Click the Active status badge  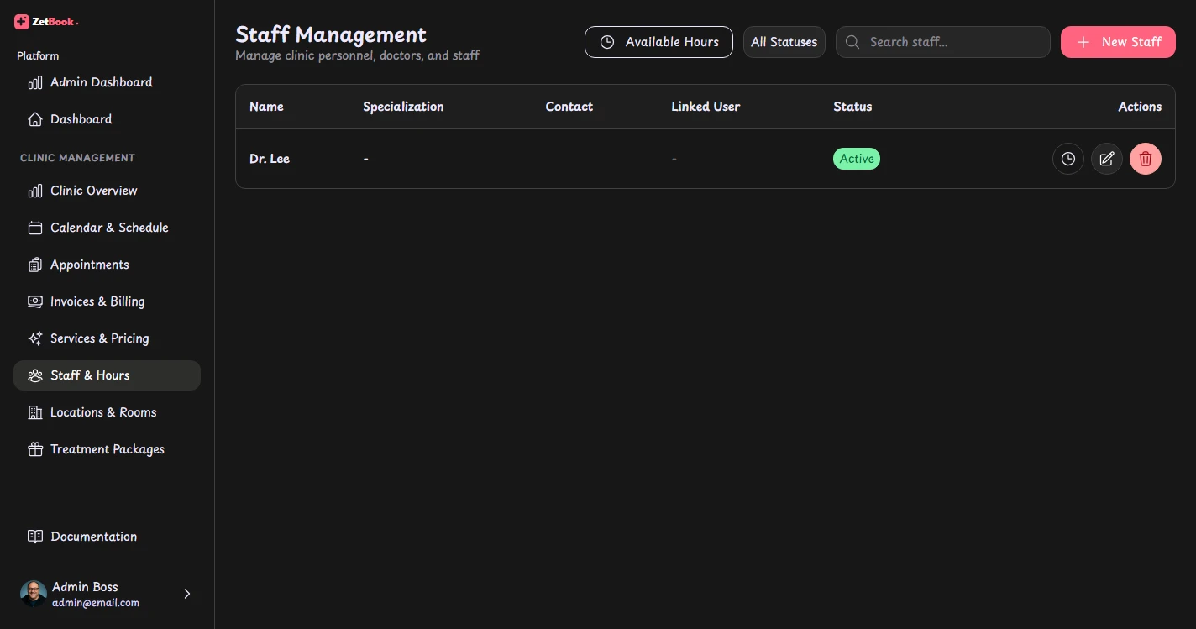[x=857, y=159]
